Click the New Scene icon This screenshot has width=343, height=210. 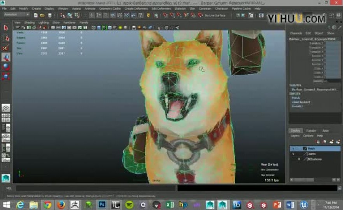pyautogui.click(x=36, y=15)
